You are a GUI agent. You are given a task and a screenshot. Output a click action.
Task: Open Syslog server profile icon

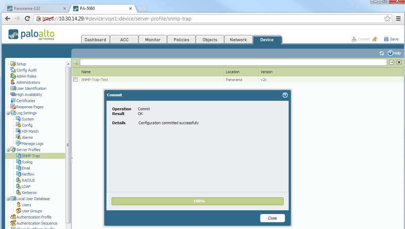(18, 162)
